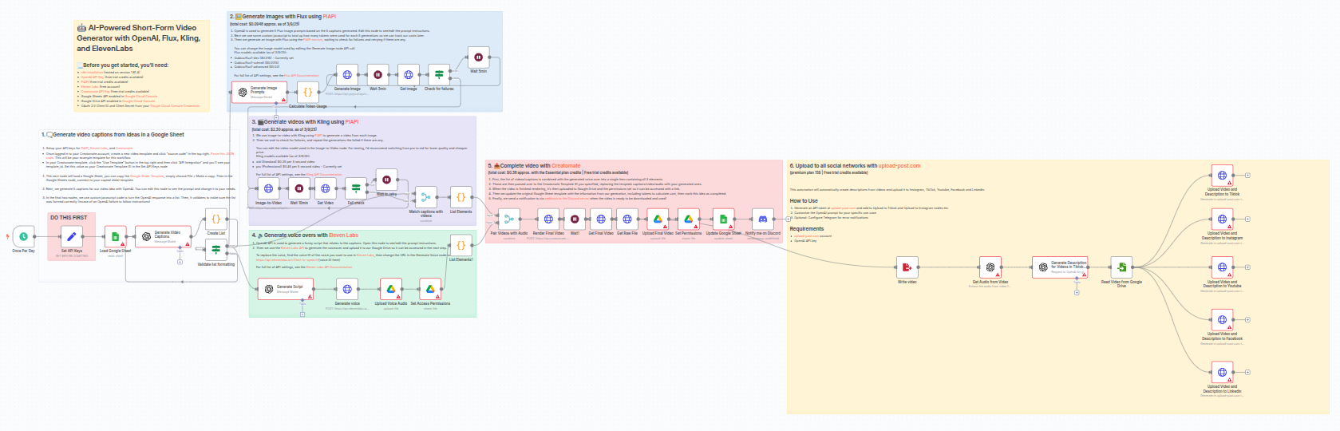1340x431 pixels.
Task: Click the Get Audio from Video OpenAI node
Action: (990, 267)
